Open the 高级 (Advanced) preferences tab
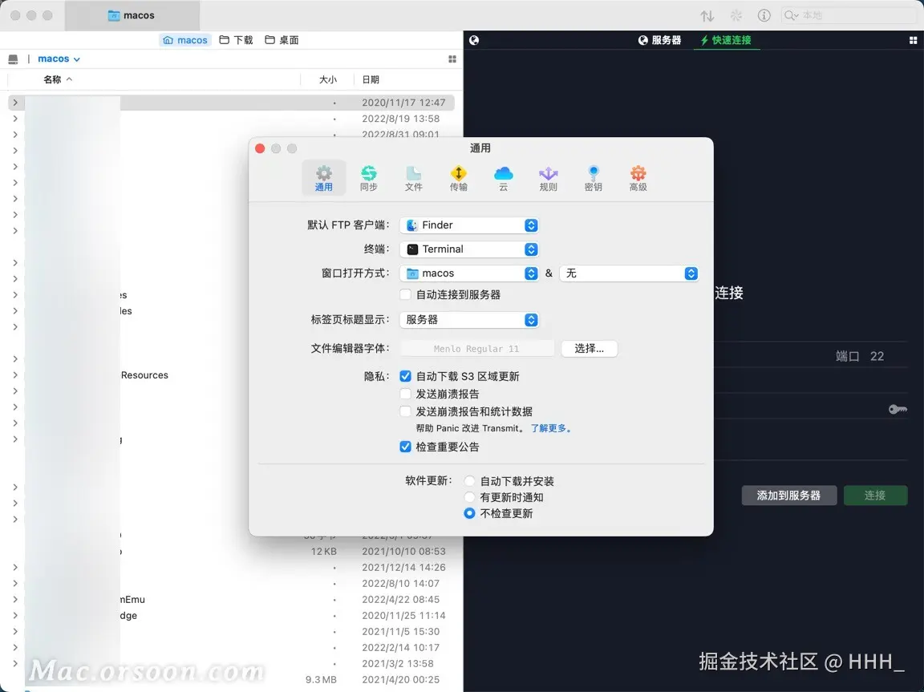924x692 pixels. (638, 178)
